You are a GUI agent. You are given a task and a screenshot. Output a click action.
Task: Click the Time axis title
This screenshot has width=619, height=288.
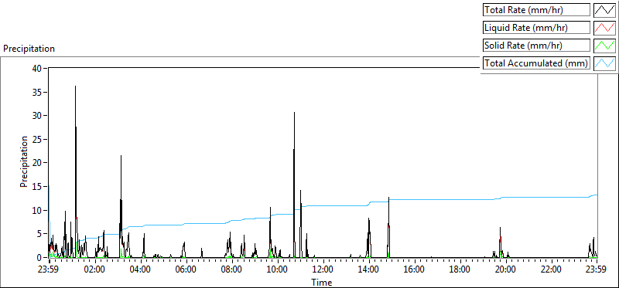coord(322,282)
